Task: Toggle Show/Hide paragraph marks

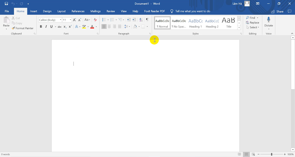Action: click(147, 20)
